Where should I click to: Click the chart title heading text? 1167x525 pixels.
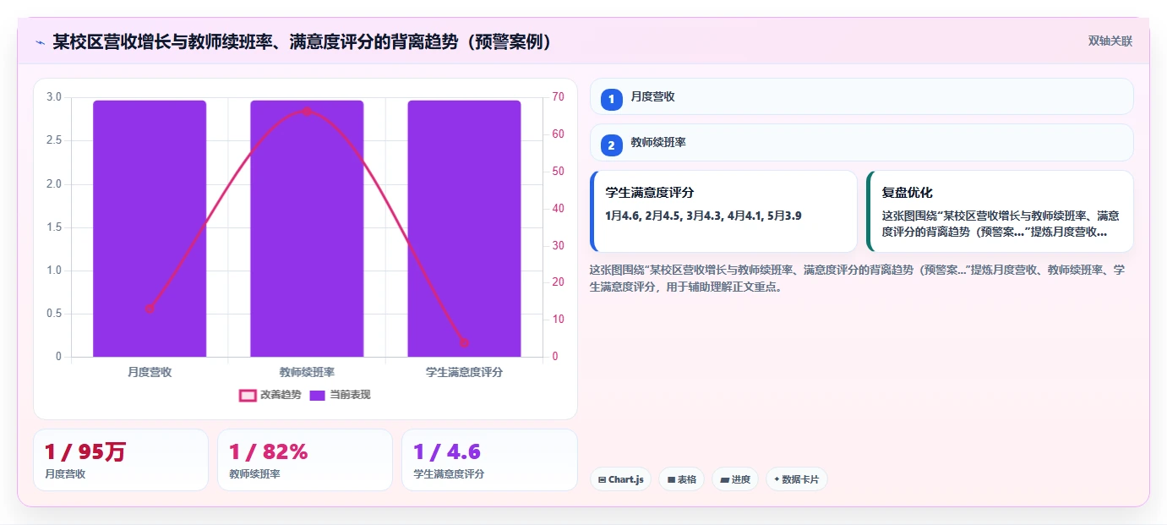click(x=303, y=41)
